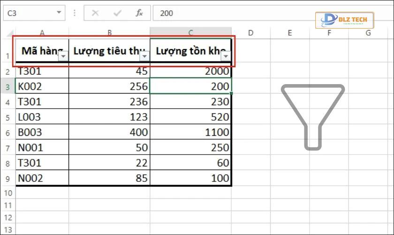Select row 2 header
The image size is (394, 235).
point(8,71)
